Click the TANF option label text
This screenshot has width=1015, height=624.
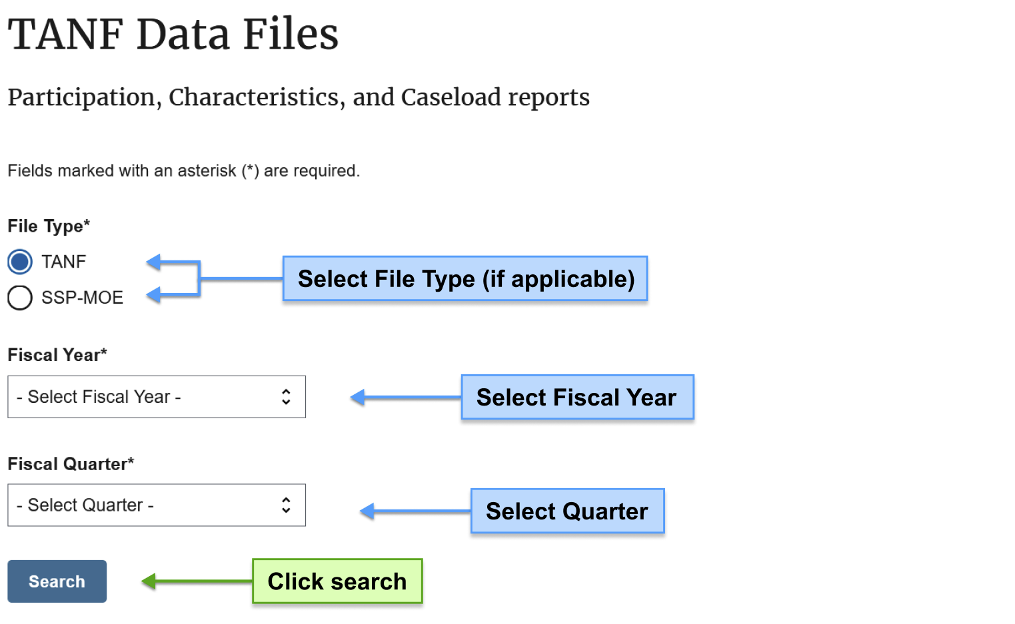click(x=64, y=262)
